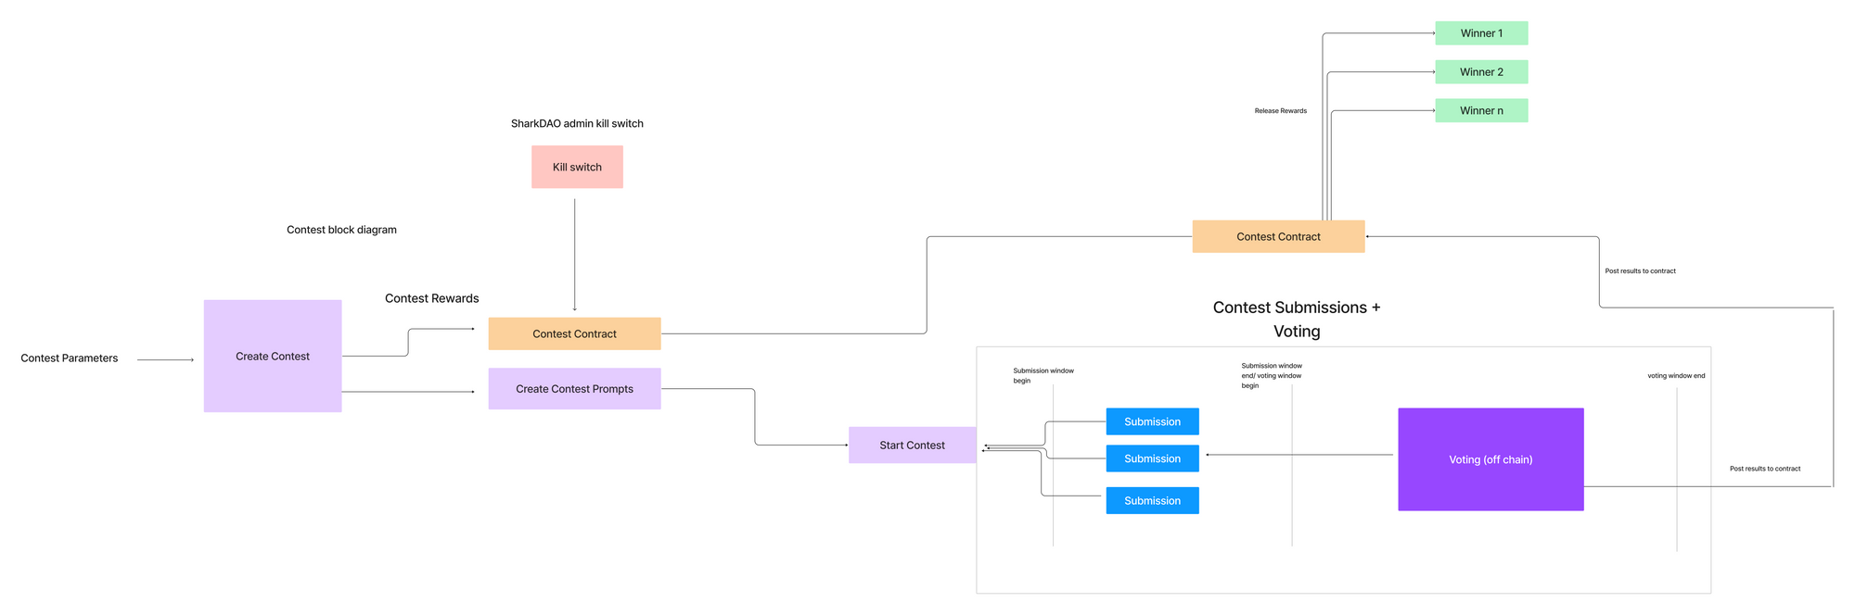Screen dimensions: 1855x615
Task: Select the Start Contest box
Action: (x=912, y=445)
